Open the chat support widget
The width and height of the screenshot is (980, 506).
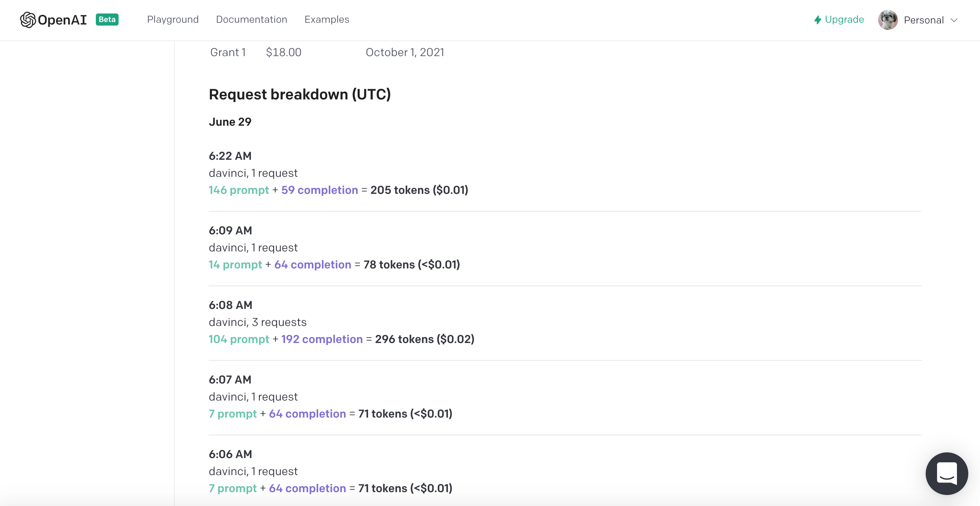(x=947, y=473)
